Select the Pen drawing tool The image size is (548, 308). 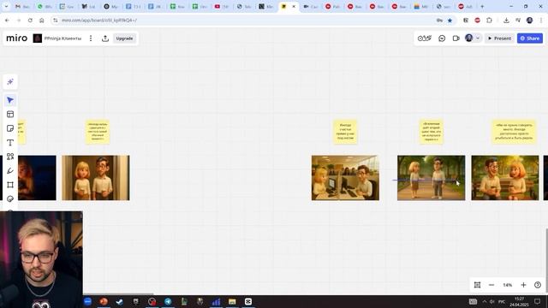pyautogui.click(x=10, y=171)
